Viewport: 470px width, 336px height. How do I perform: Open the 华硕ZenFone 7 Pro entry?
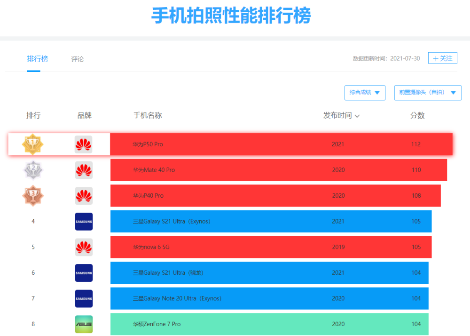tap(269, 324)
